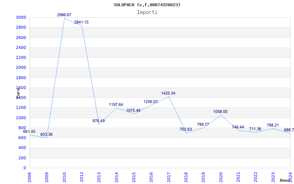The width and height of the screenshot is (294, 184).
Task: Select data label 661.45
Action: pyautogui.click(x=29, y=132)
